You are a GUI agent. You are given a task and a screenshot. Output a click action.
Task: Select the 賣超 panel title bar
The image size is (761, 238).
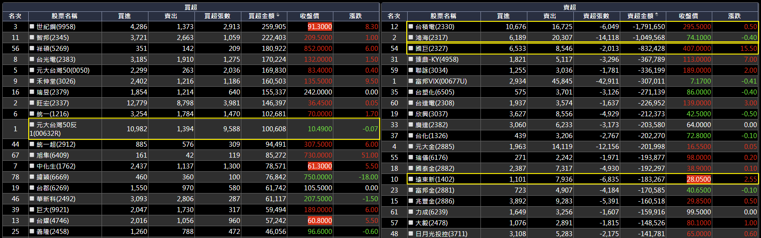coord(569,7)
